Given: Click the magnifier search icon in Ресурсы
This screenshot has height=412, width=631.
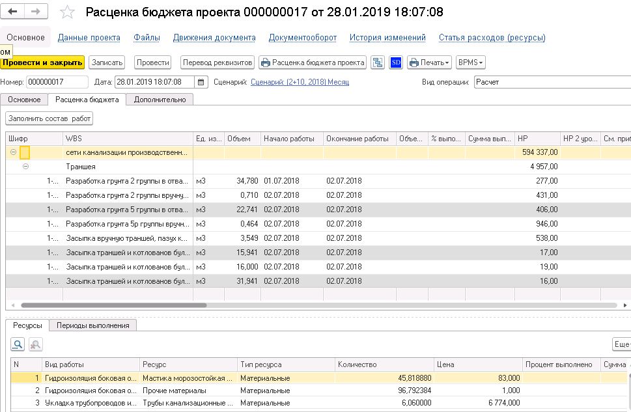Looking at the screenshot, I should (x=18, y=344).
